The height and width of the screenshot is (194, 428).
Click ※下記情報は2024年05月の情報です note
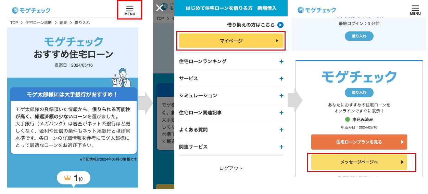coord(108,159)
